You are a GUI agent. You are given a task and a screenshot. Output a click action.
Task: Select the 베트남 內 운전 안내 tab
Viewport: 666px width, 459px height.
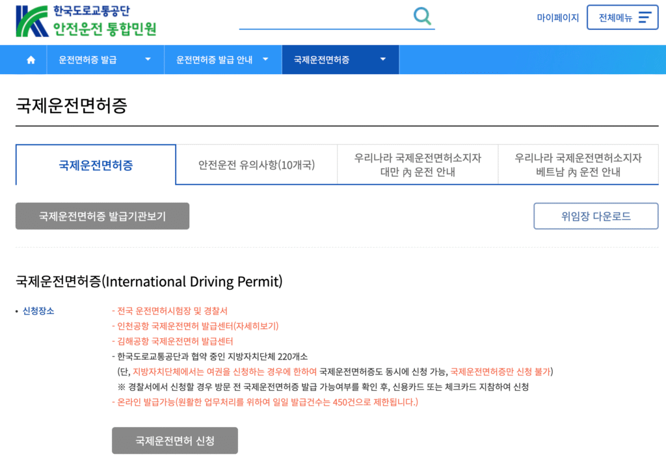point(578,164)
